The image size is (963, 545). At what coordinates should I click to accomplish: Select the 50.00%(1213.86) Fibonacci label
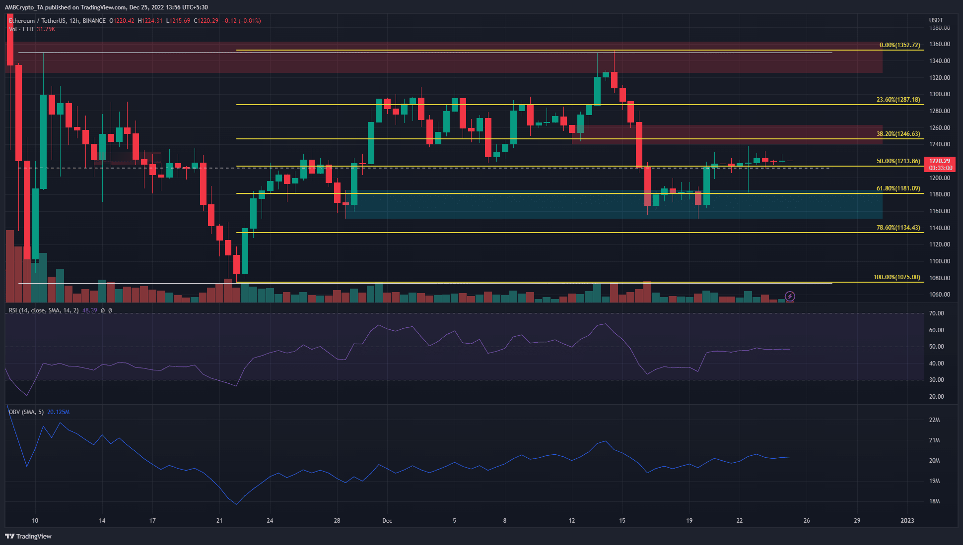(898, 161)
